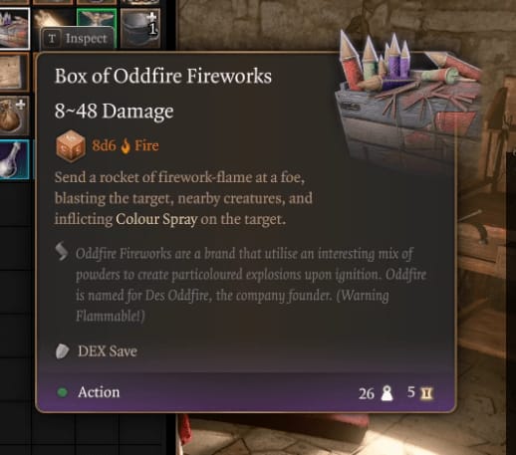
Task: Click the DEX Save shield icon
Action: 62,351
